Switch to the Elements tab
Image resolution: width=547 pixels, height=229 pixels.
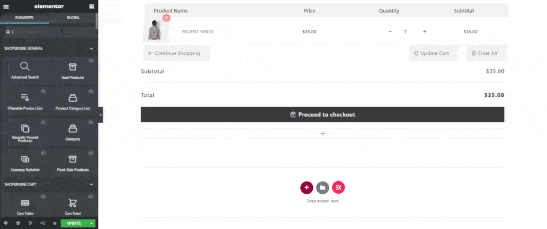(25, 18)
